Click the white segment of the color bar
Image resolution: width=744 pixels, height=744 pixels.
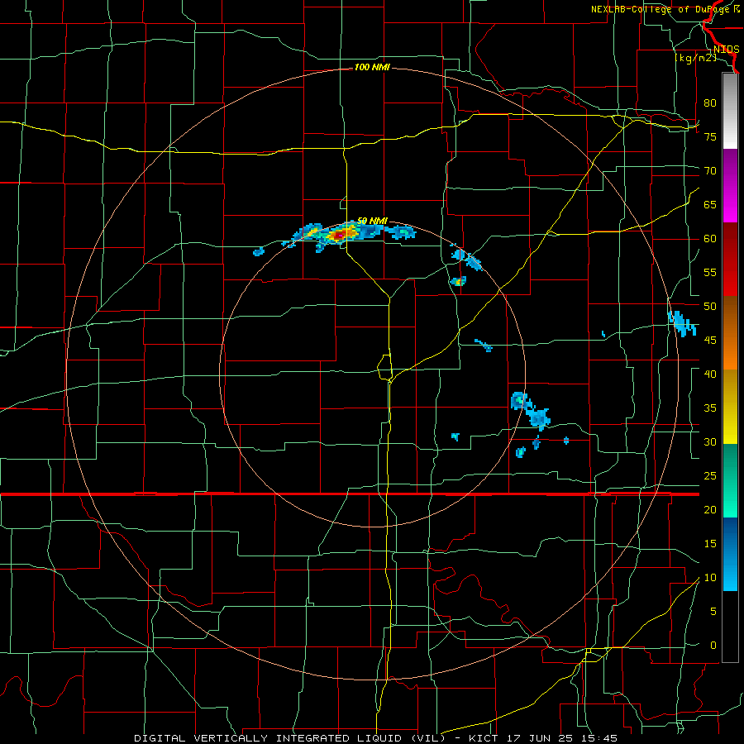click(730, 112)
